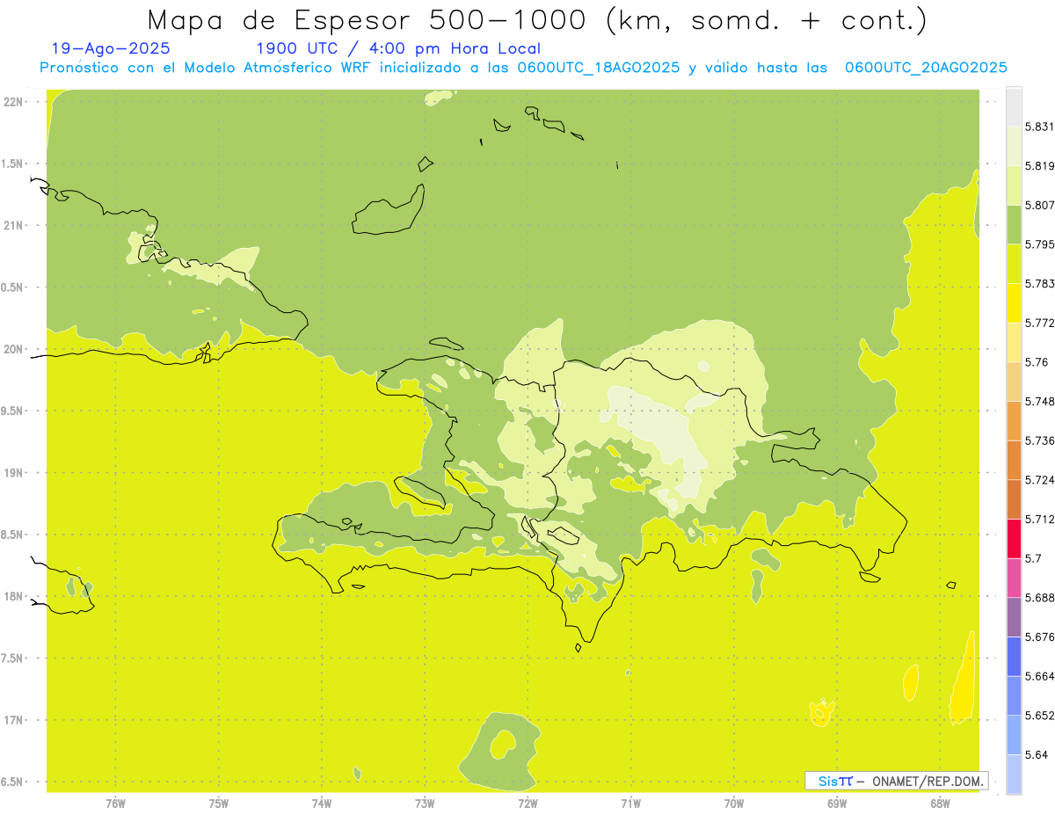Click the legend value 5.688
This screenshot has height=815, width=1055.
pyautogui.click(x=1040, y=598)
